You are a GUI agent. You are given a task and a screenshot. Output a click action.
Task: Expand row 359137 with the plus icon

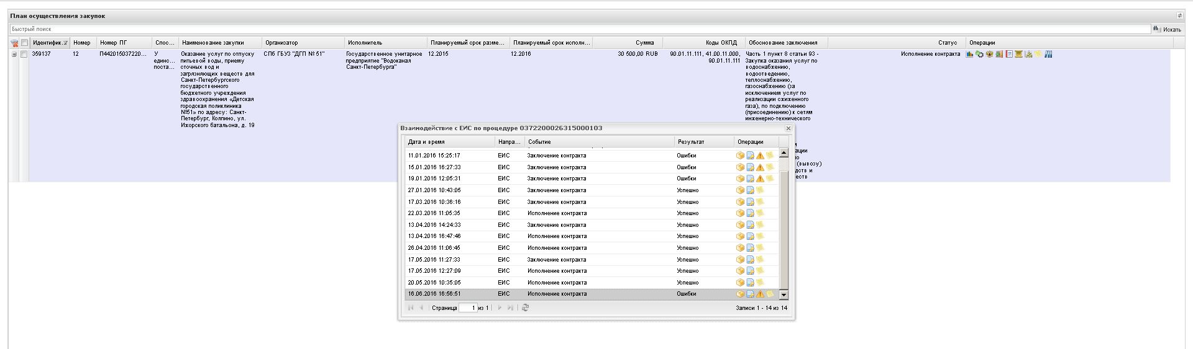[x=14, y=54]
